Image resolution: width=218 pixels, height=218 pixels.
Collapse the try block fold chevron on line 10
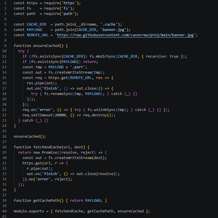point(11,51)
